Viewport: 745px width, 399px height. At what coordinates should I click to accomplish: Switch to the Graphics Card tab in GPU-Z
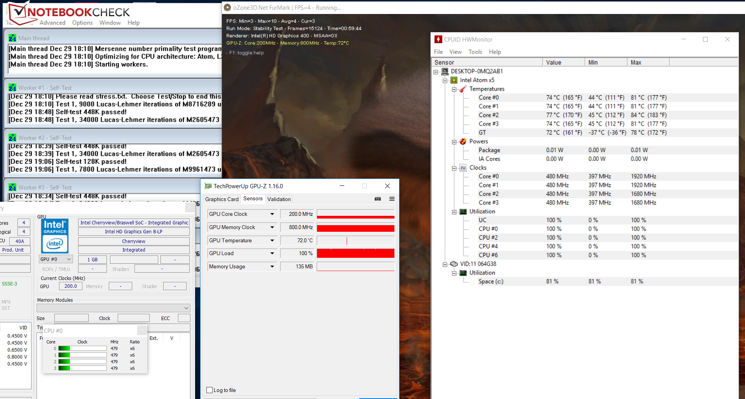(x=222, y=199)
